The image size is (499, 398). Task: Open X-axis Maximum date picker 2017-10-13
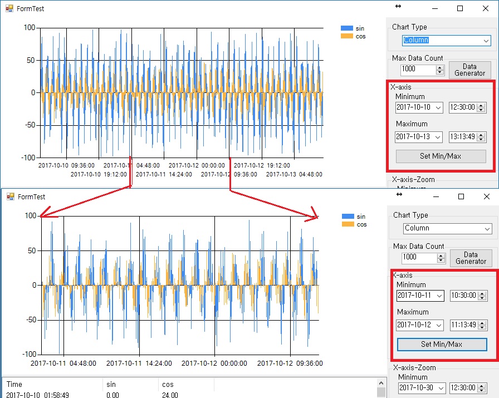coord(438,137)
